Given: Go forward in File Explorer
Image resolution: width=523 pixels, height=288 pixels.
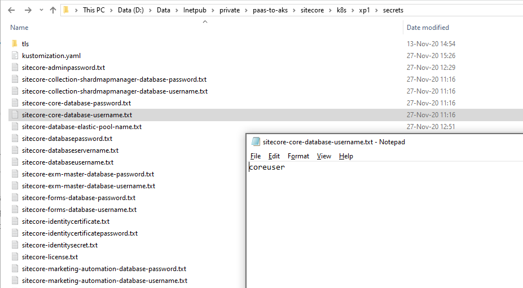Looking at the screenshot, I should [28, 10].
